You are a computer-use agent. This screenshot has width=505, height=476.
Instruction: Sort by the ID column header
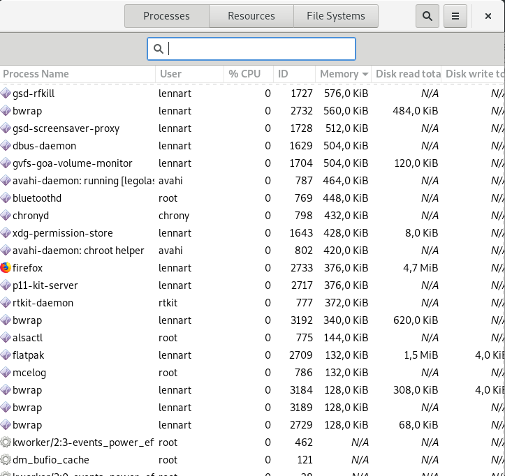coord(294,74)
